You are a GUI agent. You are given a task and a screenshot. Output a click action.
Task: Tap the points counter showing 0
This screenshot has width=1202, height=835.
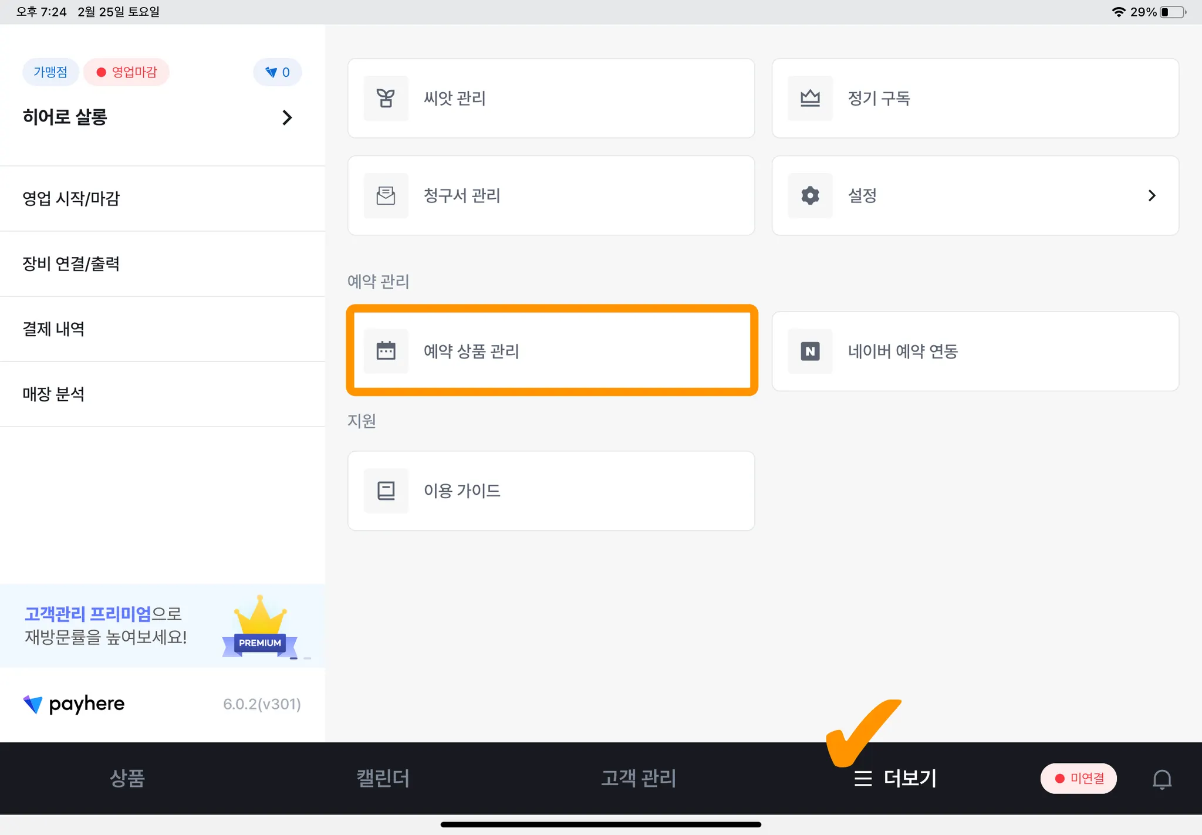278,72
